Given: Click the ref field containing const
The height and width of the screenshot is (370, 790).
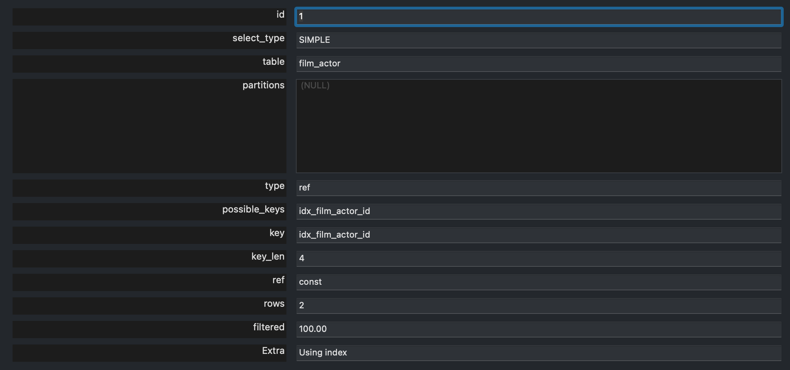Looking at the screenshot, I should click(538, 282).
